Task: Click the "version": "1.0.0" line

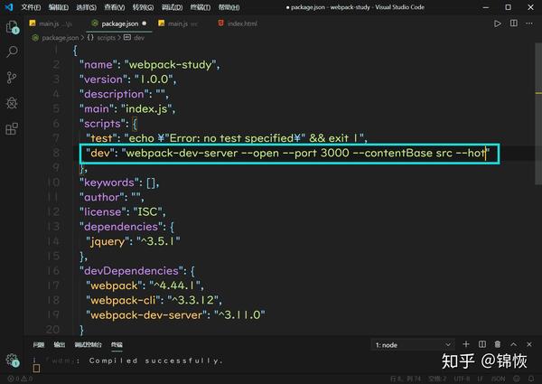Action: (127, 80)
